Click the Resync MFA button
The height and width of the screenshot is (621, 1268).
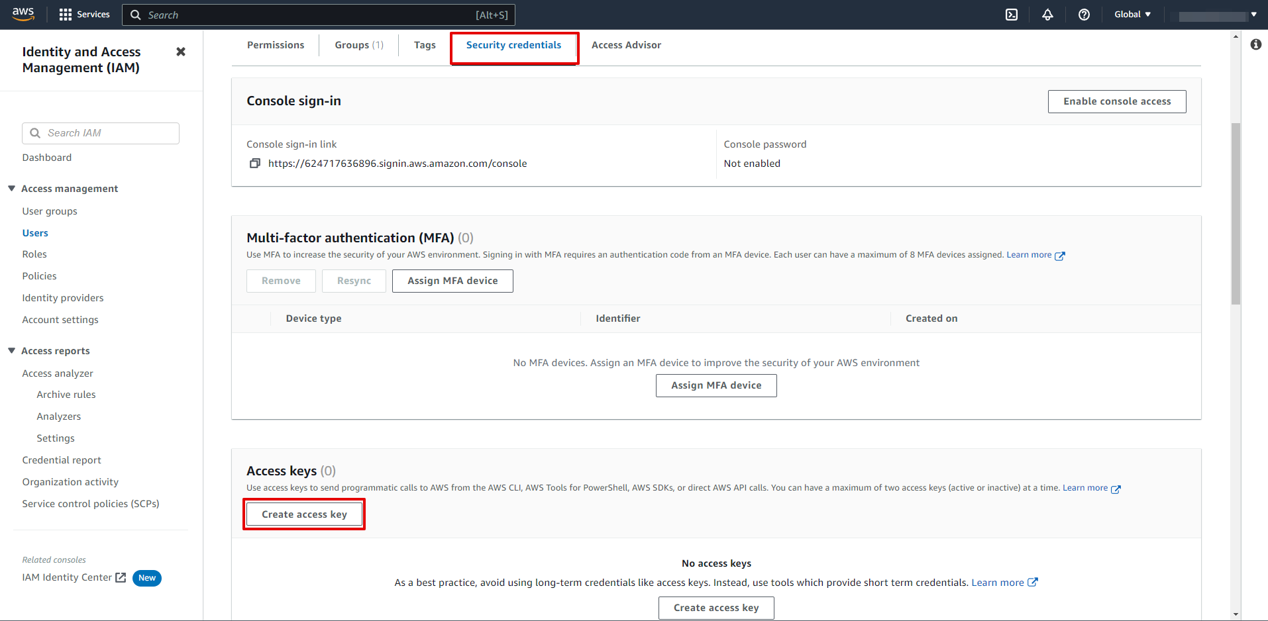[354, 281]
